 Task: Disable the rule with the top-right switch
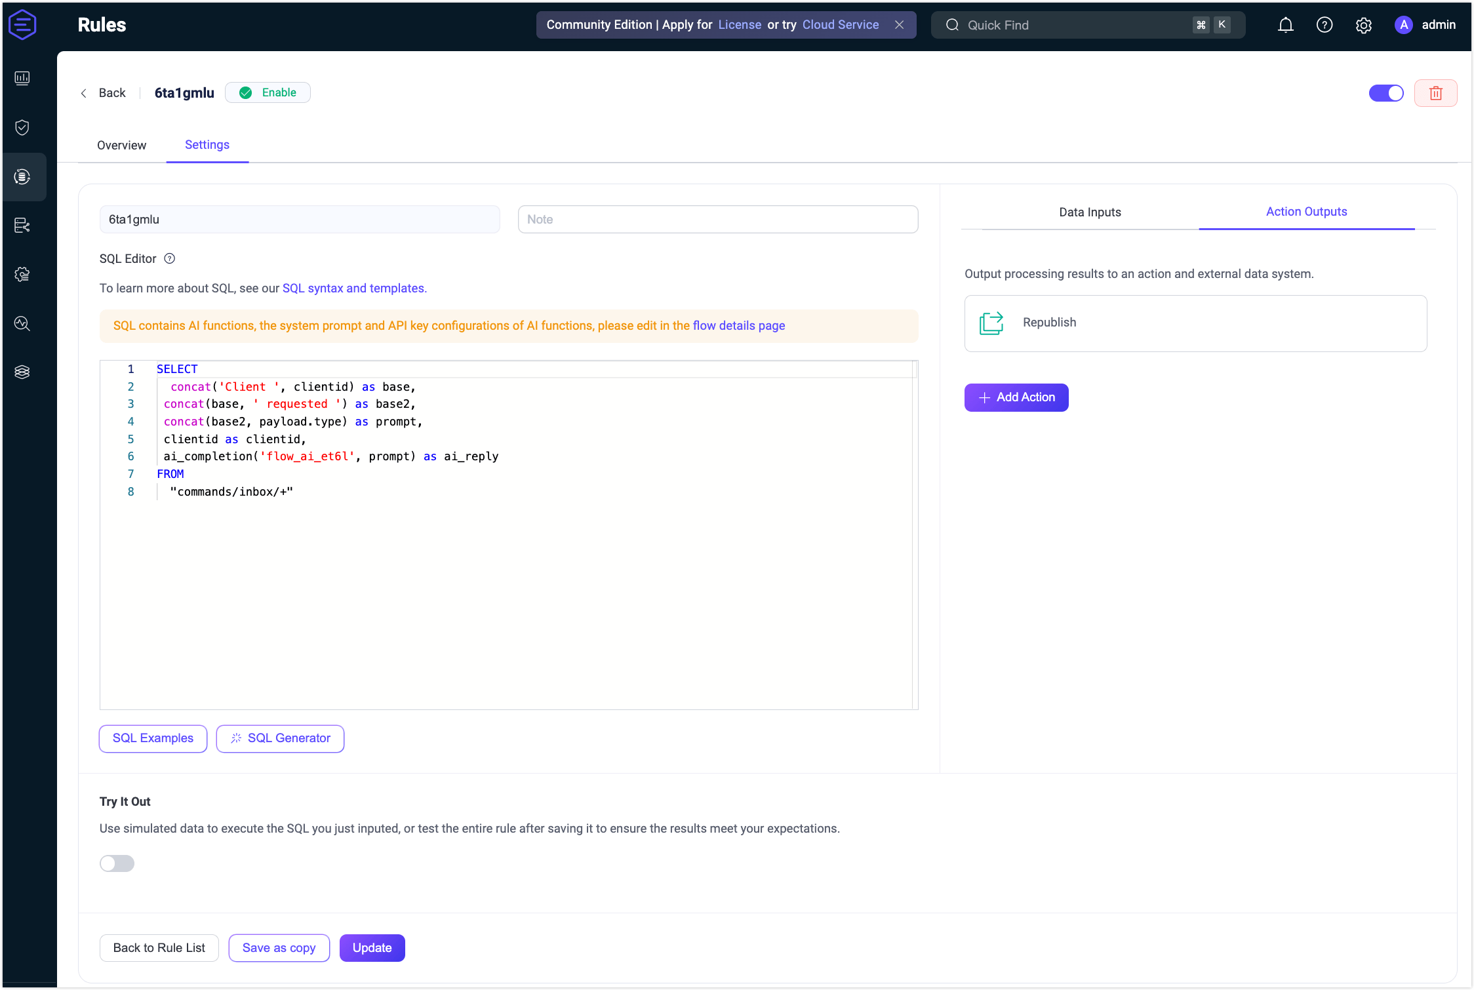pyautogui.click(x=1386, y=92)
